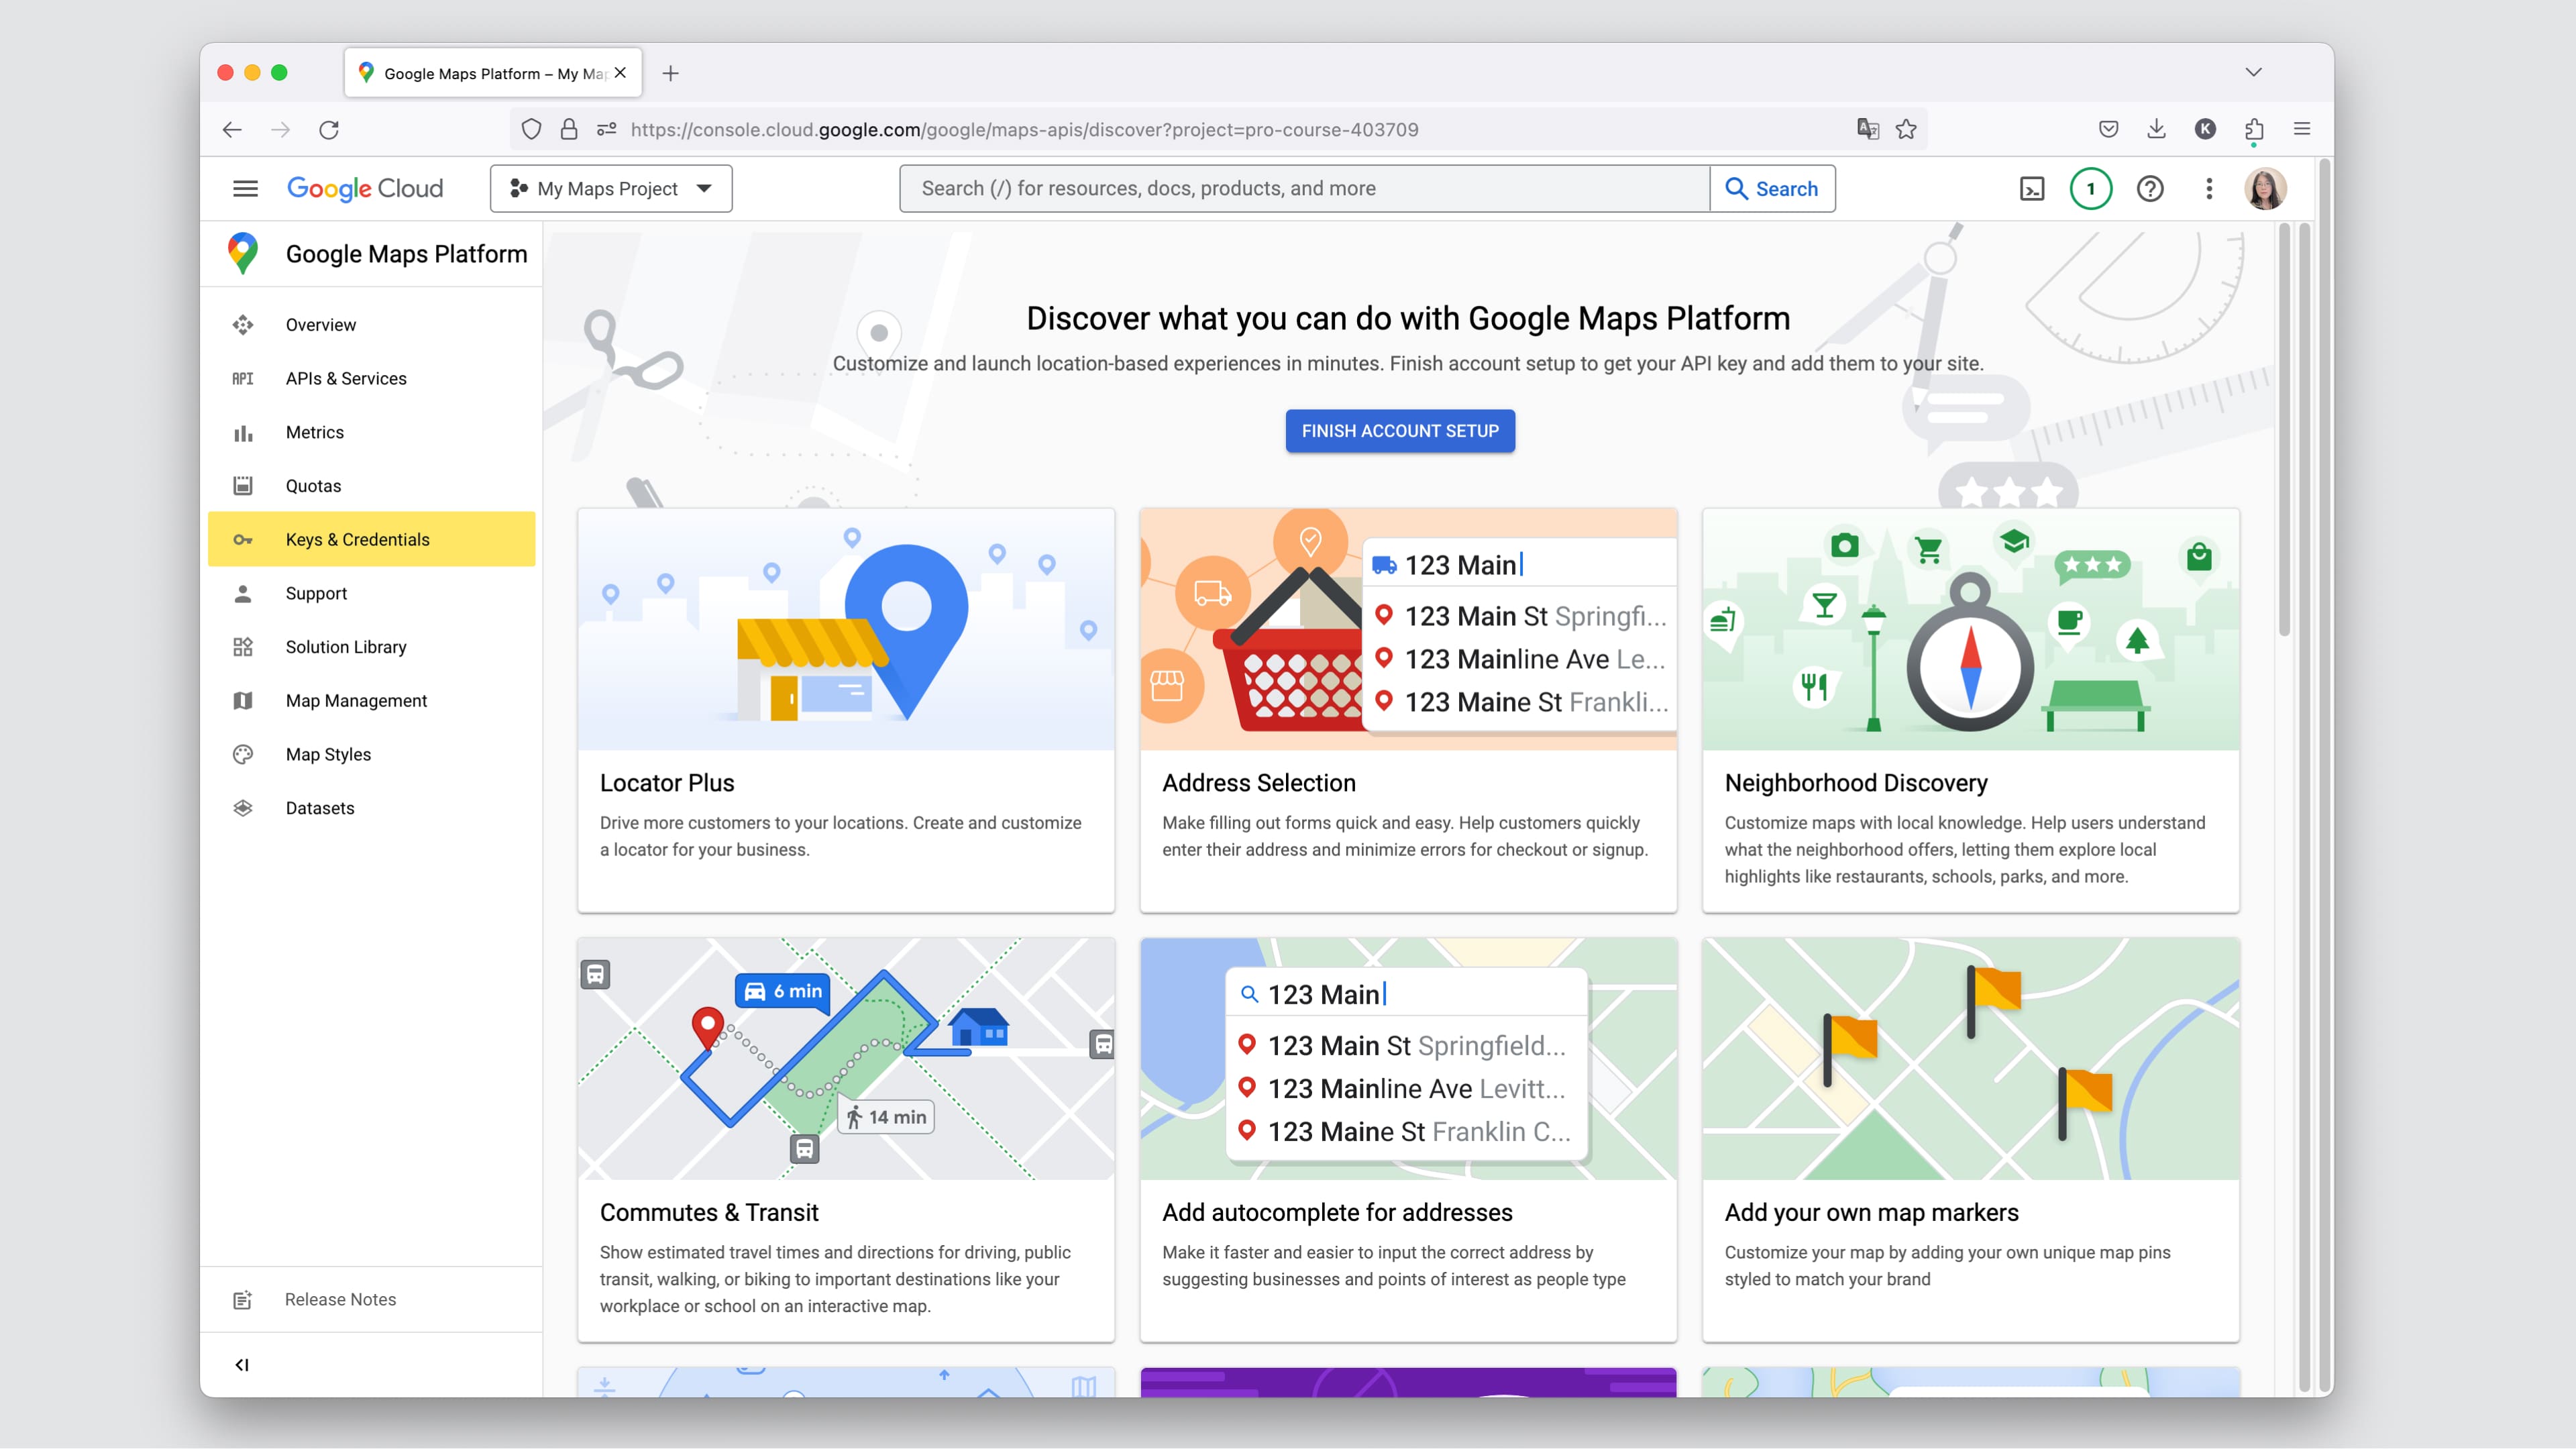This screenshot has width=2576, height=1449.
Task: Click the Map Management icon
Action: click(x=243, y=701)
